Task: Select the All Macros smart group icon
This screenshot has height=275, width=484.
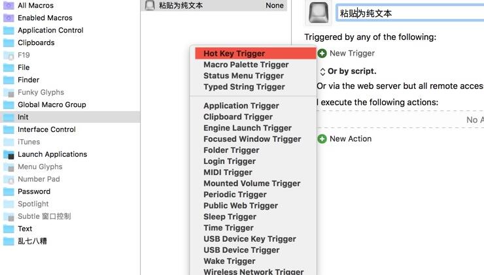Action: pos(9,5)
